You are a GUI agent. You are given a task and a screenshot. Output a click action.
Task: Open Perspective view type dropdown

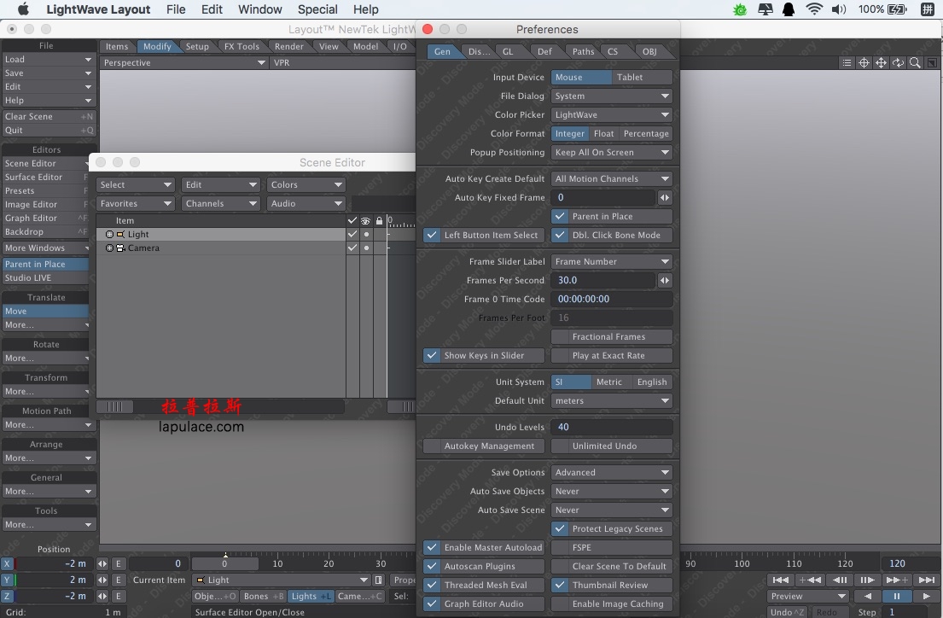point(184,62)
